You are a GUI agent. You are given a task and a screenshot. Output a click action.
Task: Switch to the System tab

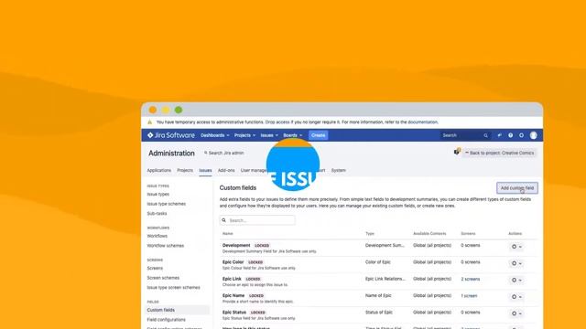338,171
